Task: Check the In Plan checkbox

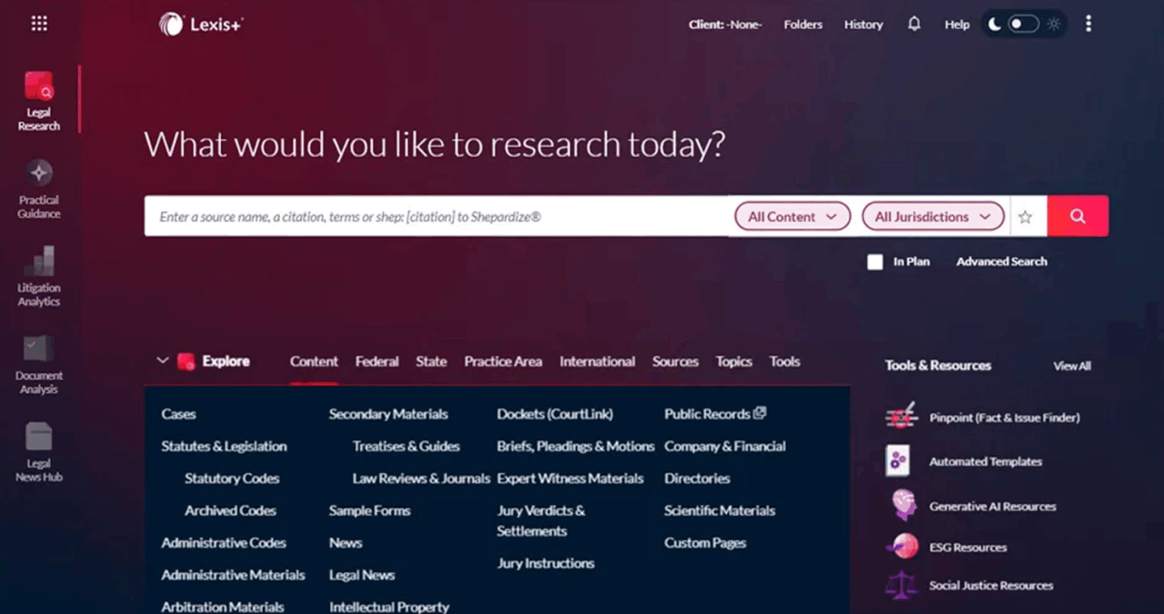Action: point(875,262)
